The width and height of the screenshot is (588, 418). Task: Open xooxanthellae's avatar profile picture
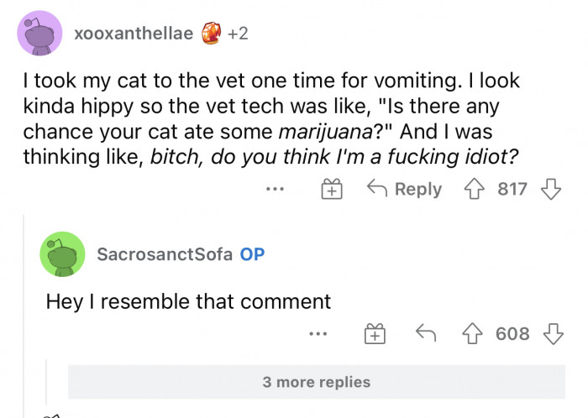click(x=38, y=34)
